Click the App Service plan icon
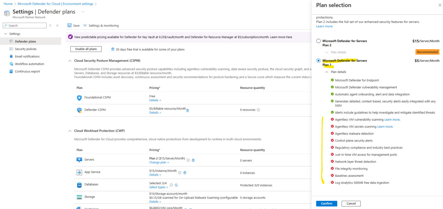Screen dimensions: 443x209 tap(79, 172)
